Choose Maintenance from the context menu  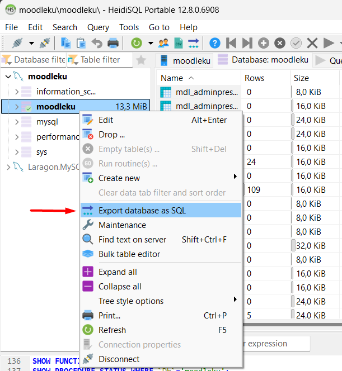[x=161, y=225]
